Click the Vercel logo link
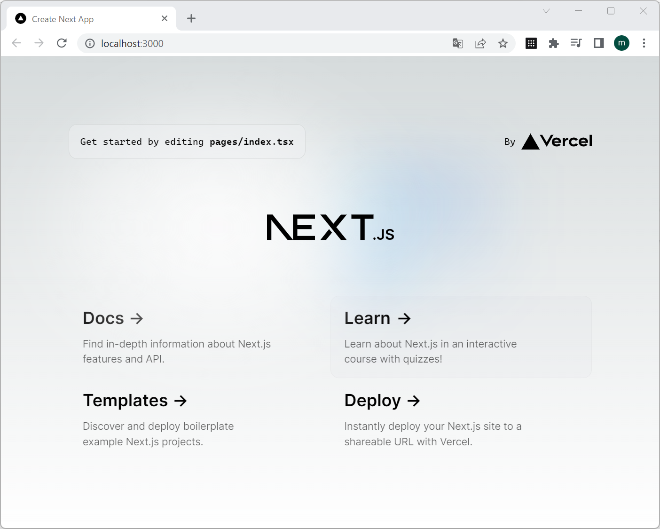The height and width of the screenshot is (529, 660). point(557,141)
